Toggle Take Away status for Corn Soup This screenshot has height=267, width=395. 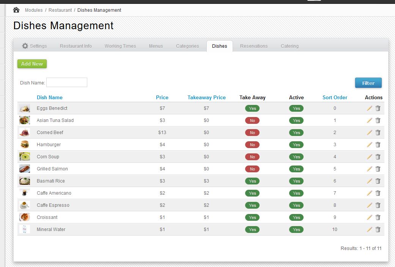click(x=252, y=157)
